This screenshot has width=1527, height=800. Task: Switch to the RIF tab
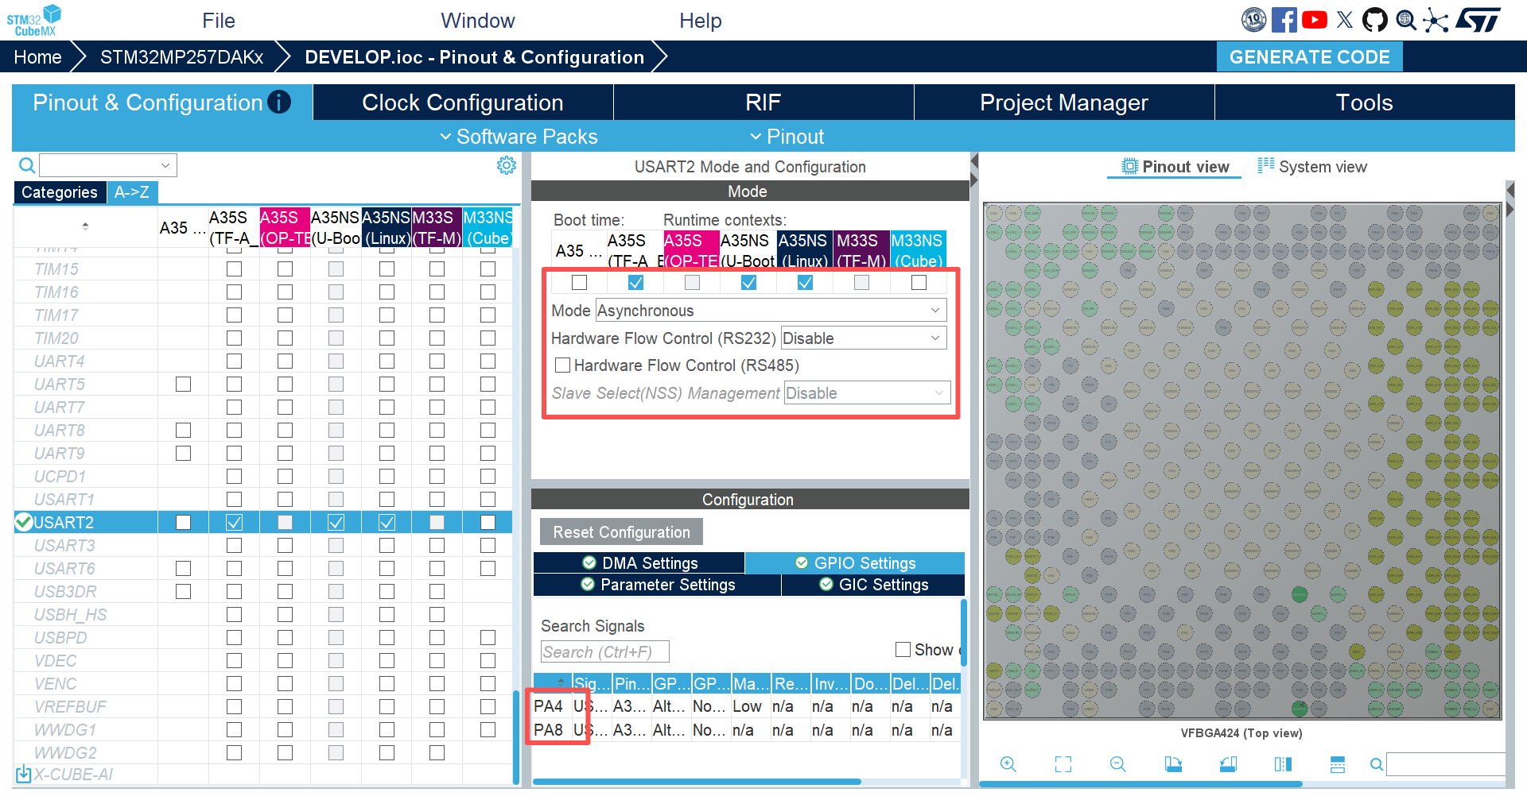[x=763, y=102]
